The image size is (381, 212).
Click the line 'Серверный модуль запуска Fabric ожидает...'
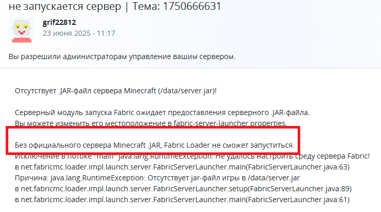point(163,112)
